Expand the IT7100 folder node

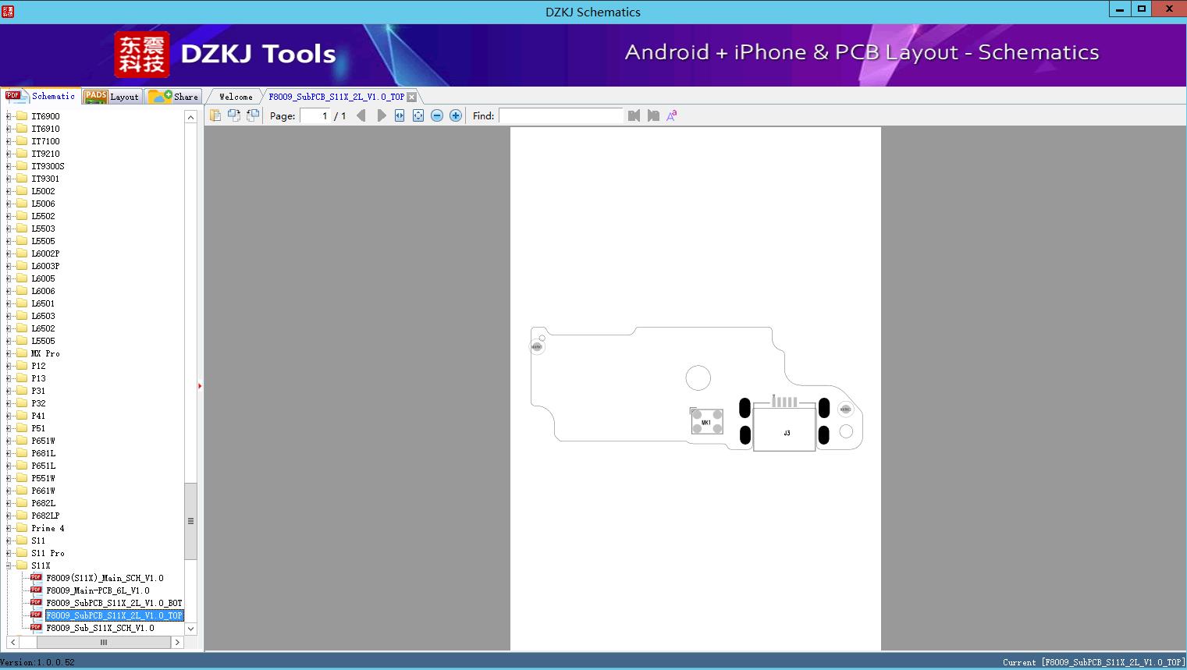tap(9, 141)
